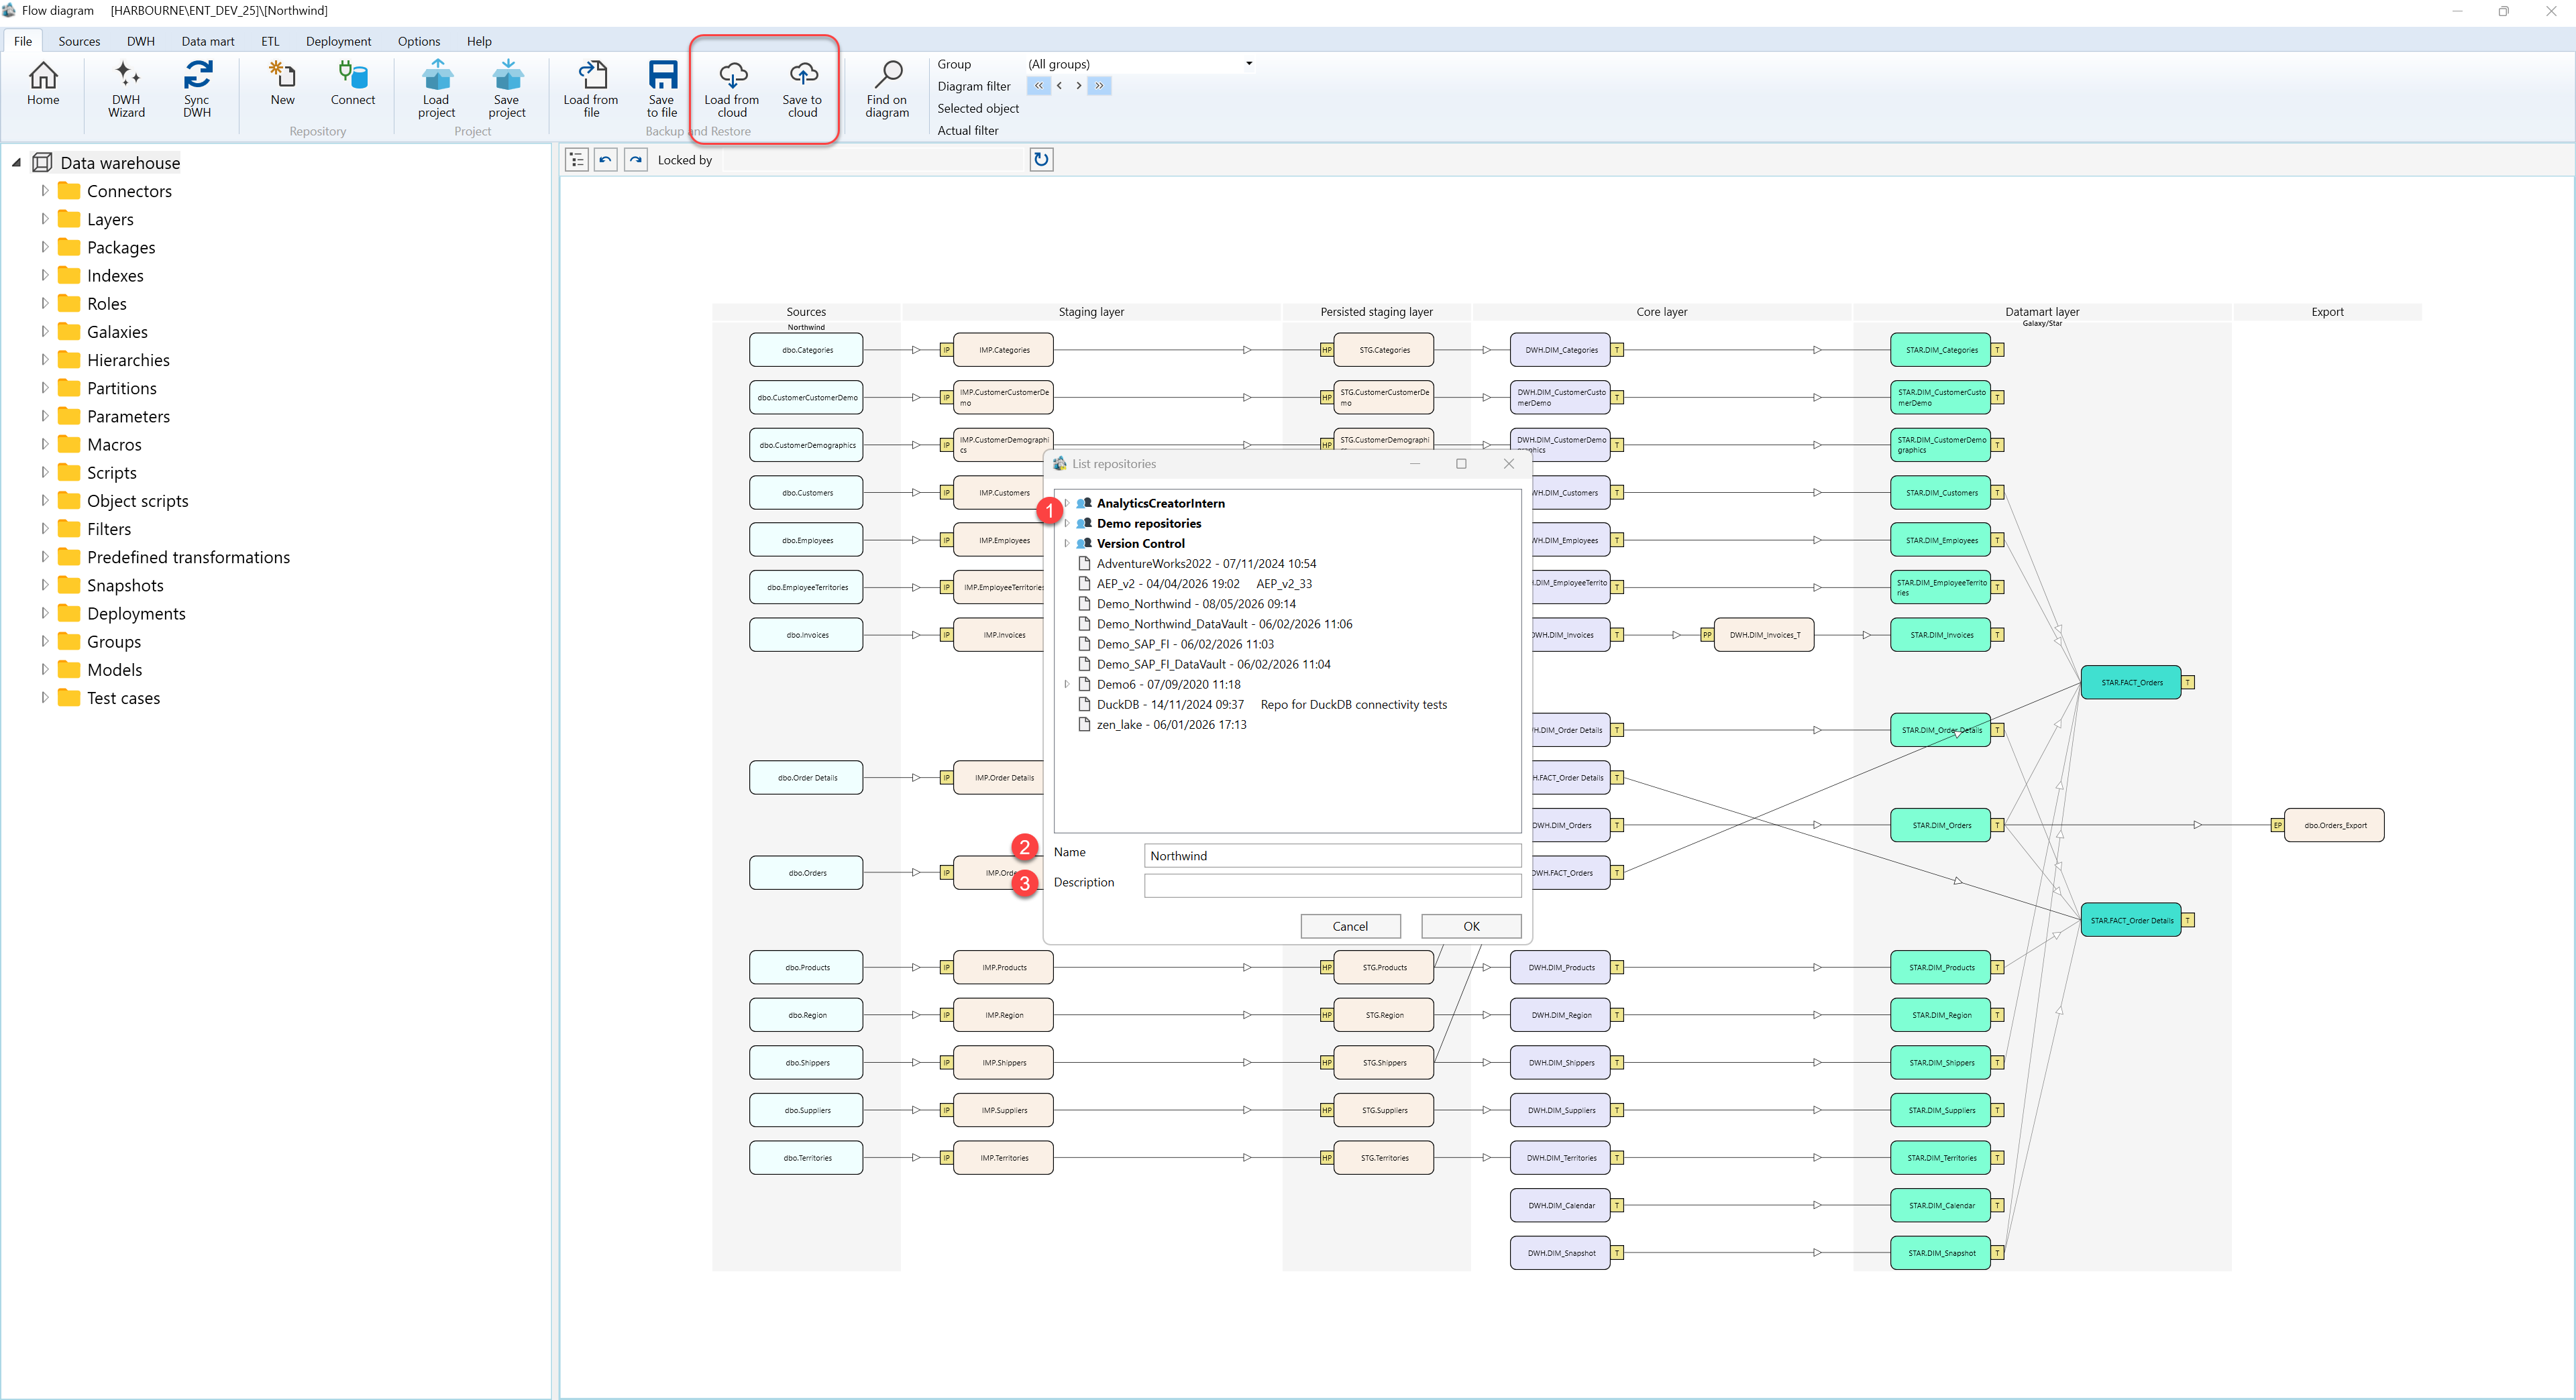Click Save to cloud
Viewport: 2576px width, 1400px height.
[802, 89]
